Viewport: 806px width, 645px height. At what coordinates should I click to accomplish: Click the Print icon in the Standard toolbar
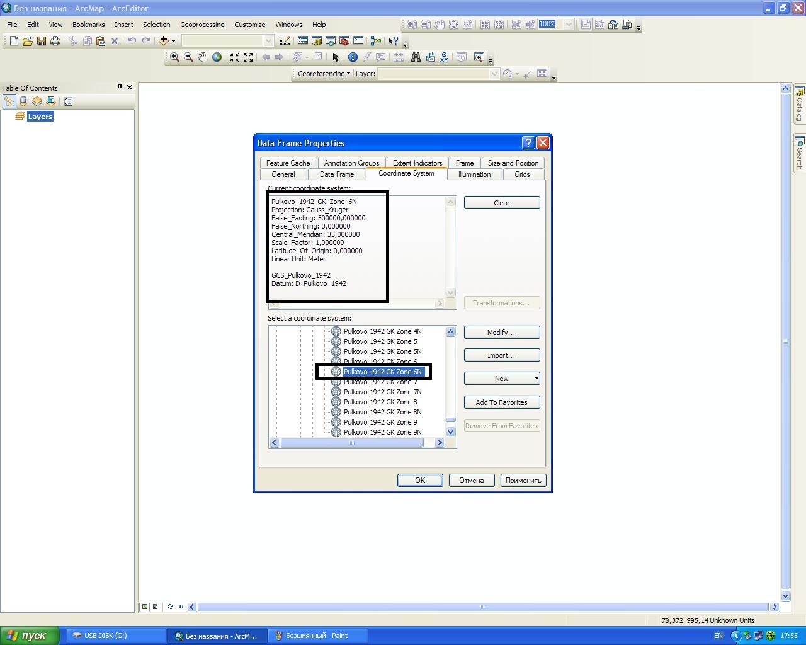pyautogui.click(x=55, y=41)
